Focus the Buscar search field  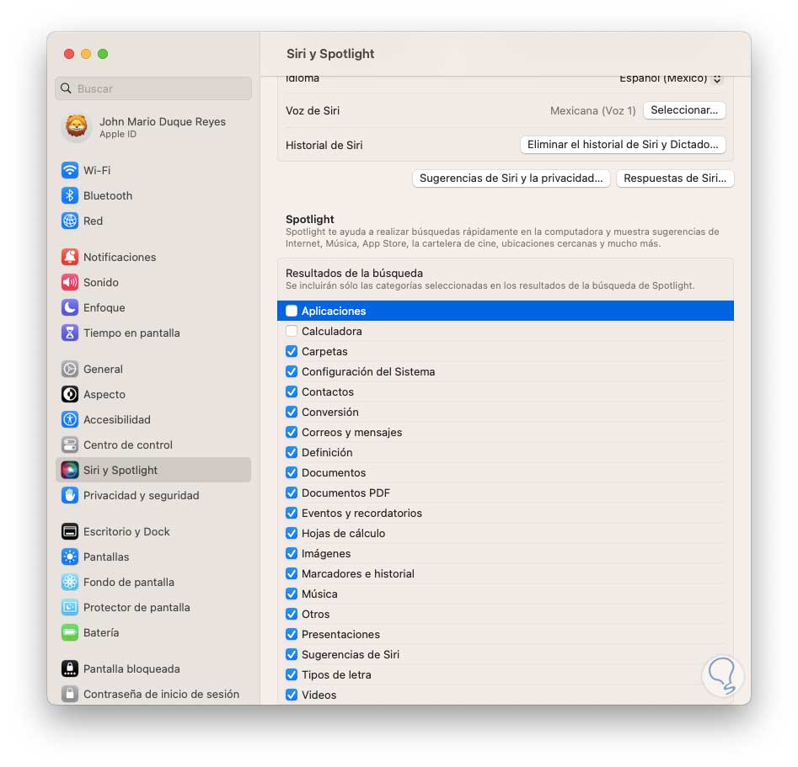(153, 88)
